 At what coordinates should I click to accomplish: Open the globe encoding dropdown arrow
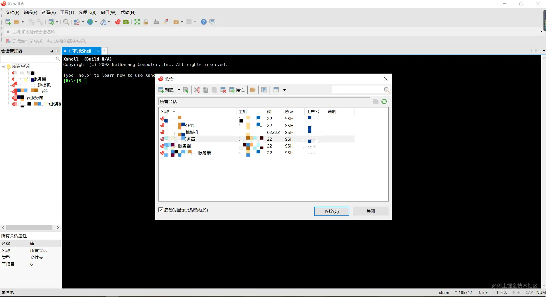click(x=96, y=22)
